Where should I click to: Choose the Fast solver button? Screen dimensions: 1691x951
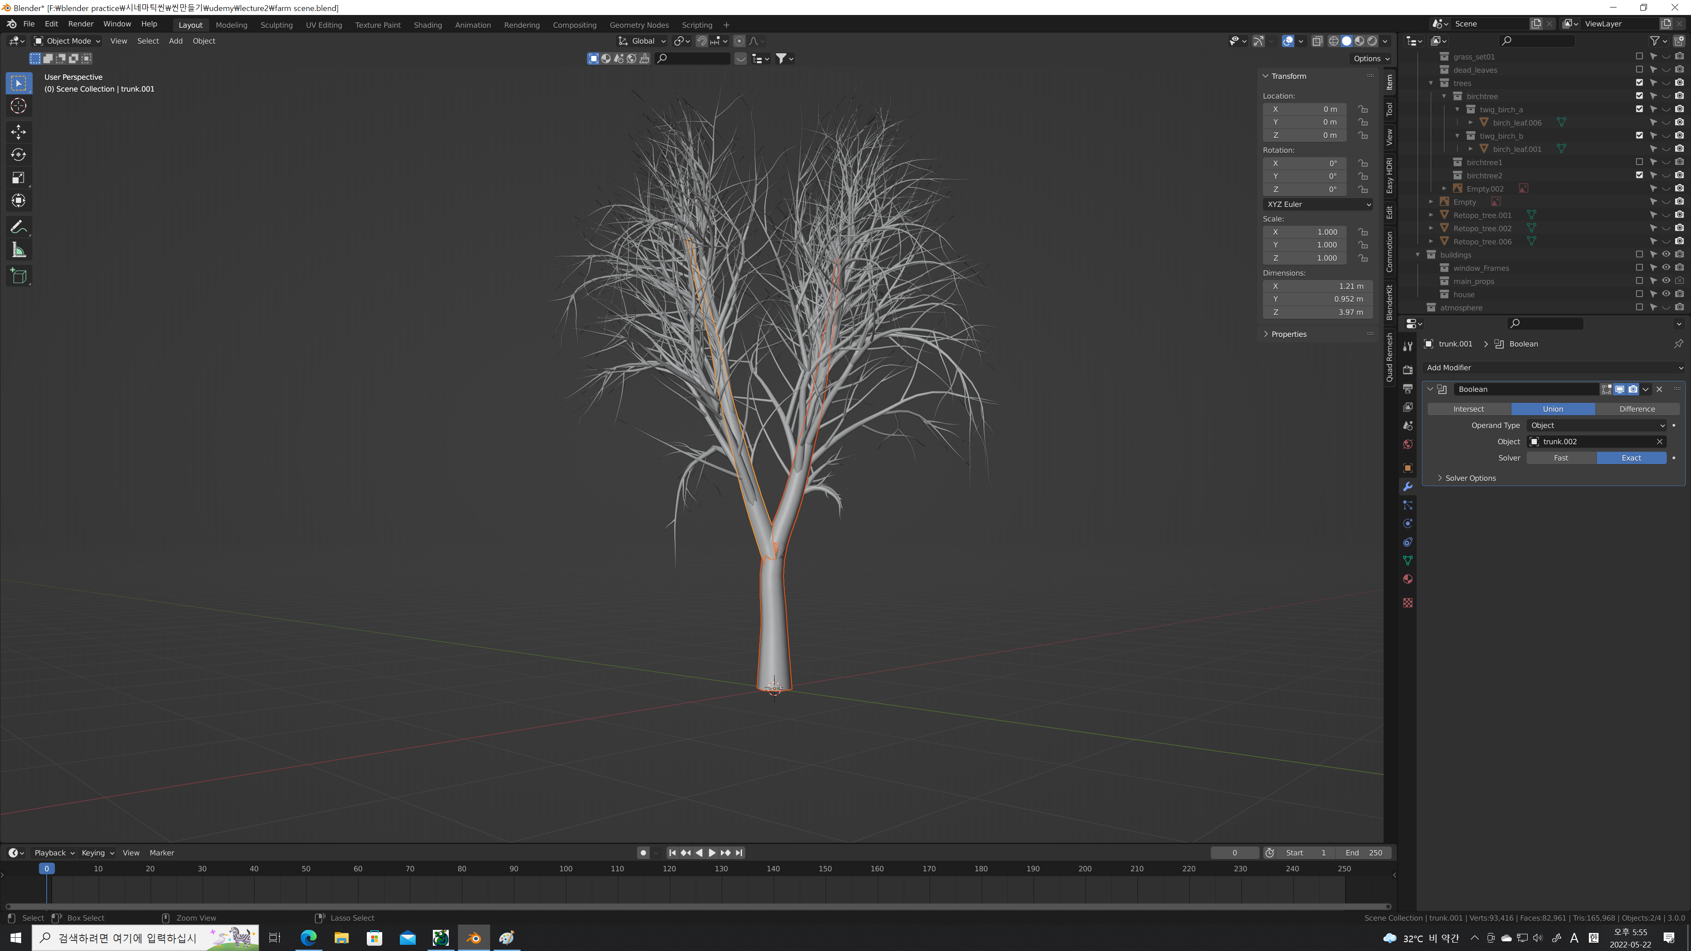pyautogui.click(x=1560, y=458)
